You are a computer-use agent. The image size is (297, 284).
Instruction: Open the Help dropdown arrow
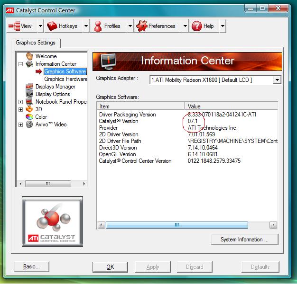(223, 26)
